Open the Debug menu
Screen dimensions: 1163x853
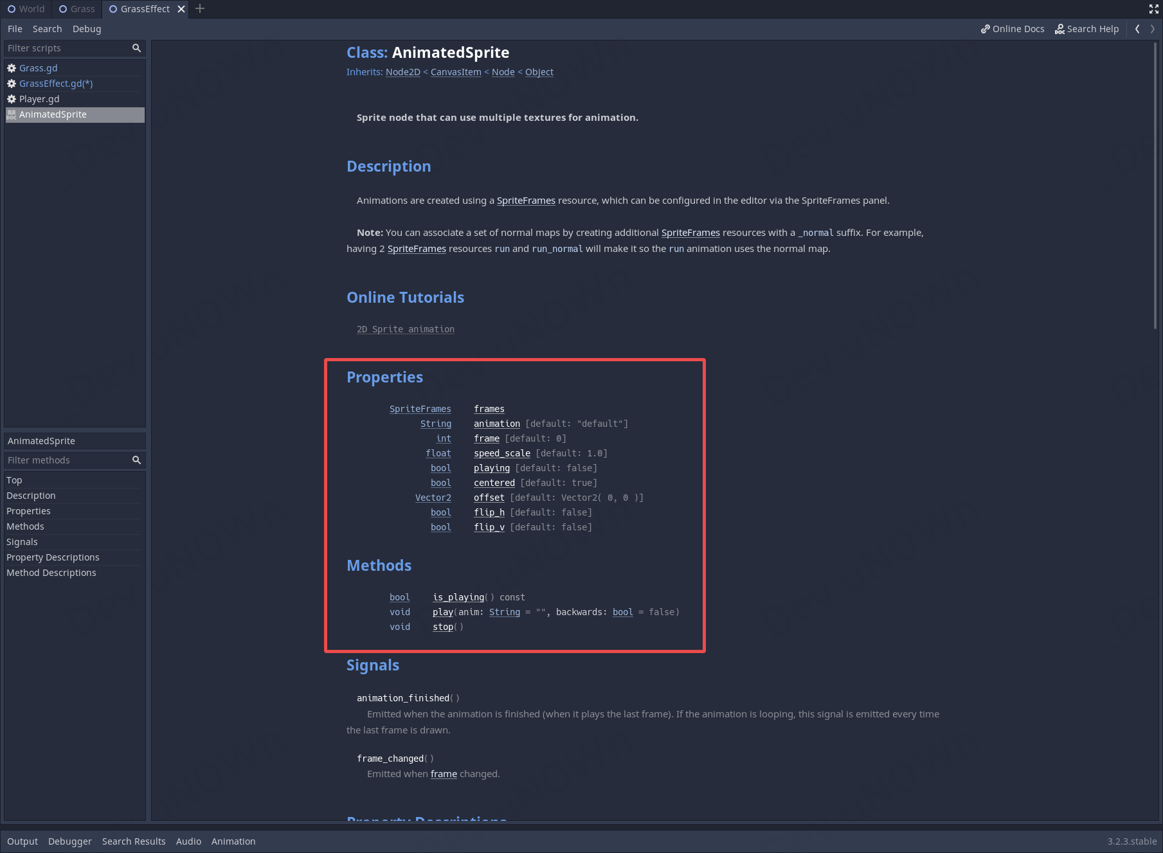[87, 29]
